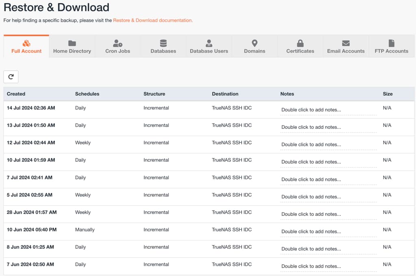Open the Domains tab

(255, 46)
